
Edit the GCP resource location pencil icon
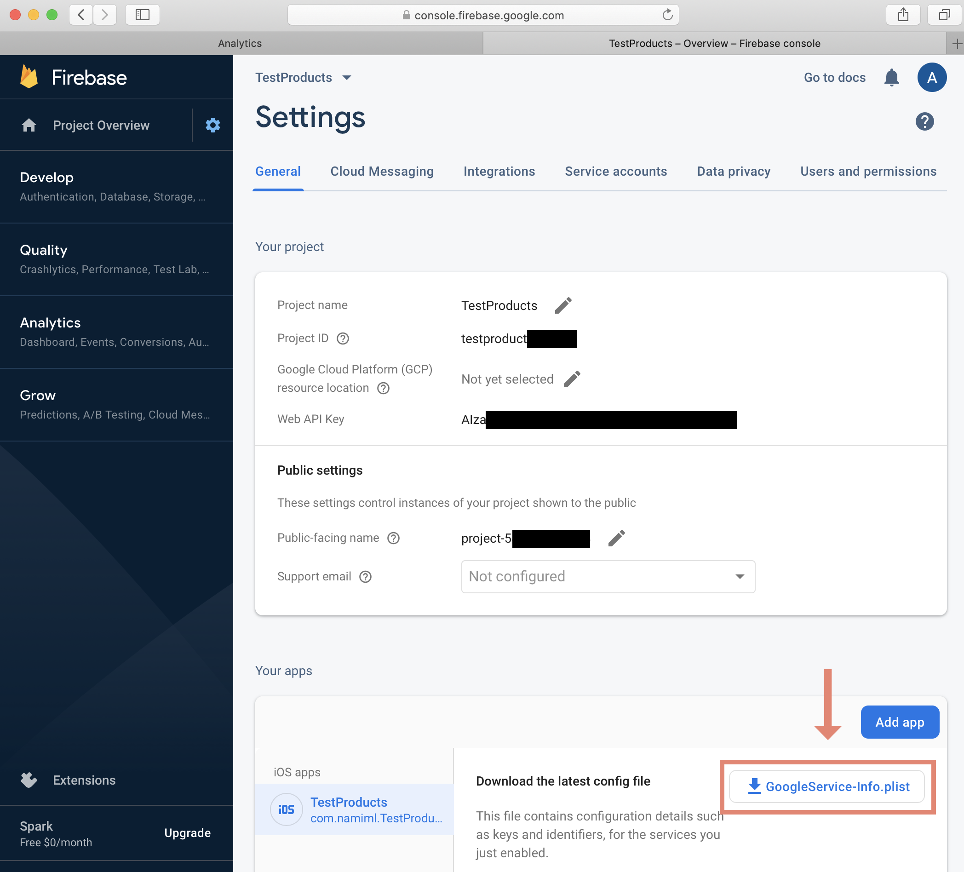click(571, 379)
